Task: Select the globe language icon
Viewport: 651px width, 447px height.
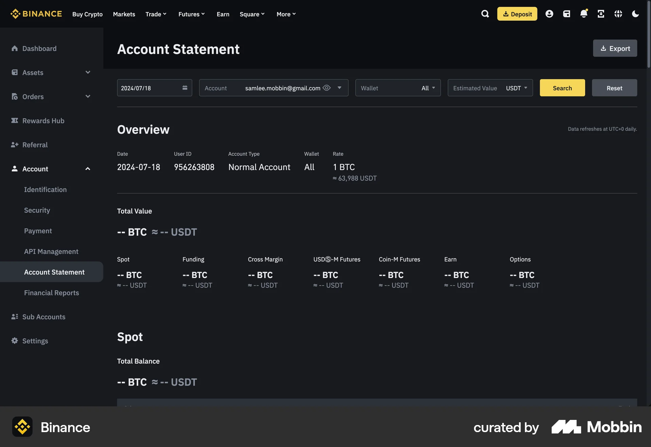Action: [618, 14]
